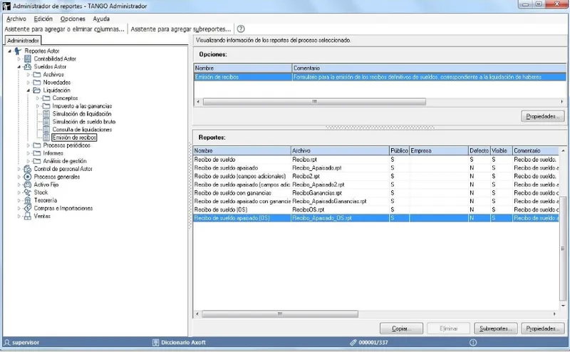Screen dimensions: 570x352
Task: Click the Reportes Astor root icon
Action: point(17,51)
